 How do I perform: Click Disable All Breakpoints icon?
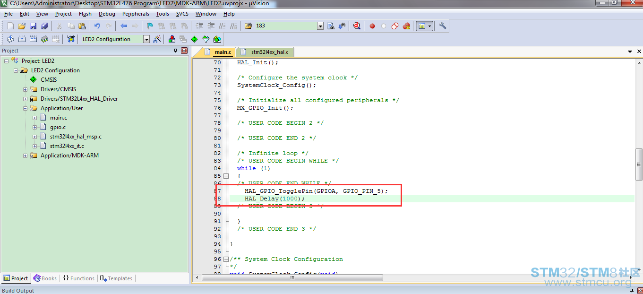point(395,26)
